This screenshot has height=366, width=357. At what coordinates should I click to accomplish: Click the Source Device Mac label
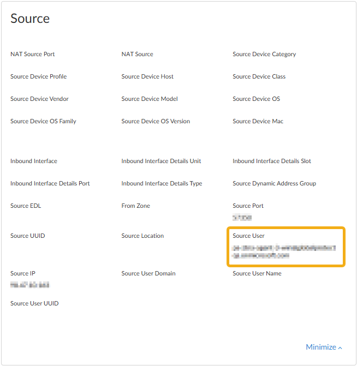point(258,121)
